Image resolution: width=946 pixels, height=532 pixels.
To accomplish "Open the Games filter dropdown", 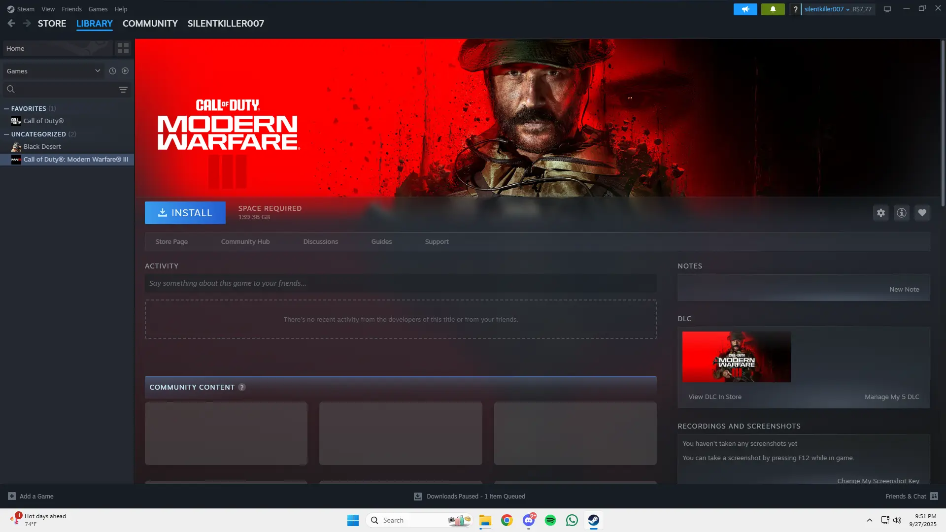I will (53, 71).
